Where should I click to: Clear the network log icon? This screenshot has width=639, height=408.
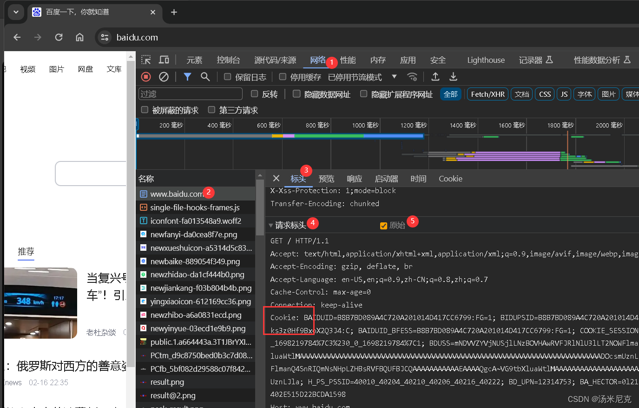click(164, 77)
